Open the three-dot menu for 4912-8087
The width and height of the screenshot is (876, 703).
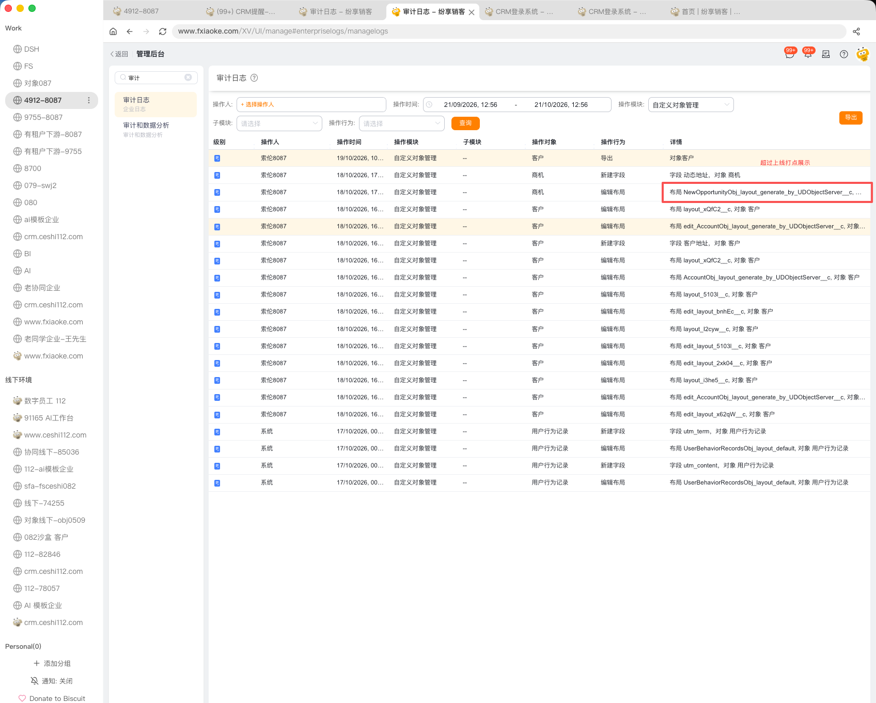tap(89, 100)
